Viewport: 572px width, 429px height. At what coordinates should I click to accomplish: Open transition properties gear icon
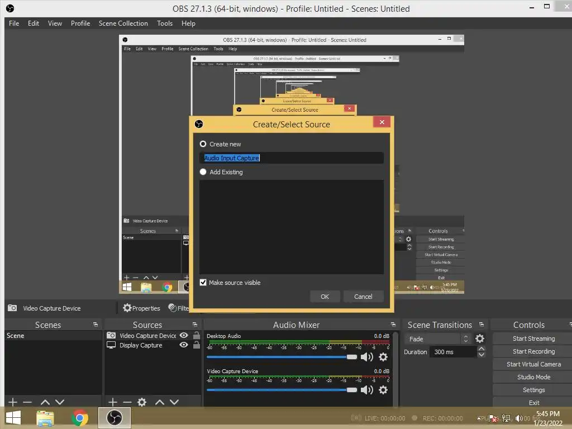pyautogui.click(x=480, y=339)
